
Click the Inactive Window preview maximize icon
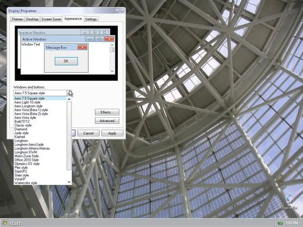tap(94, 33)
